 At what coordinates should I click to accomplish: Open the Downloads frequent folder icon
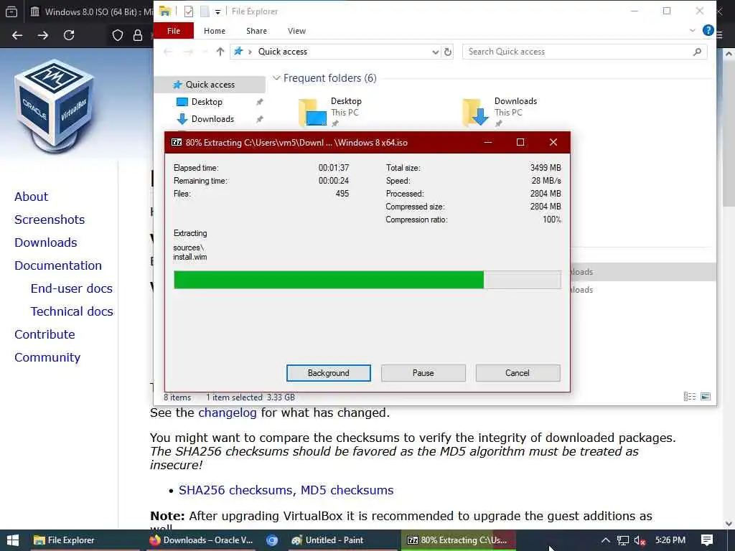(x=476, y=113)
